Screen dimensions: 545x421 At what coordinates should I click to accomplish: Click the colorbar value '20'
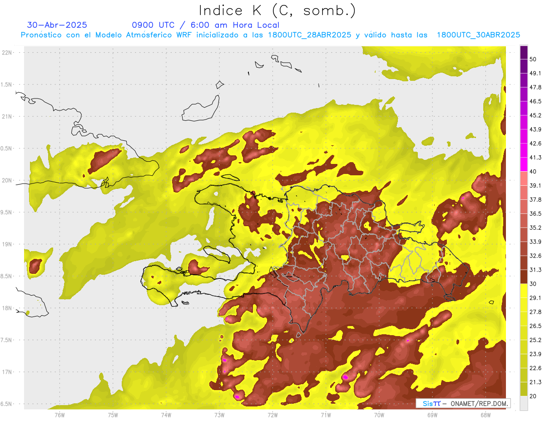coord(533,396)
